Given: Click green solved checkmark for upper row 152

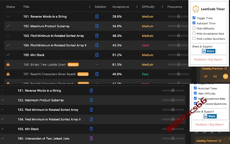Looking at the screenshot, I should pos(8,26).
